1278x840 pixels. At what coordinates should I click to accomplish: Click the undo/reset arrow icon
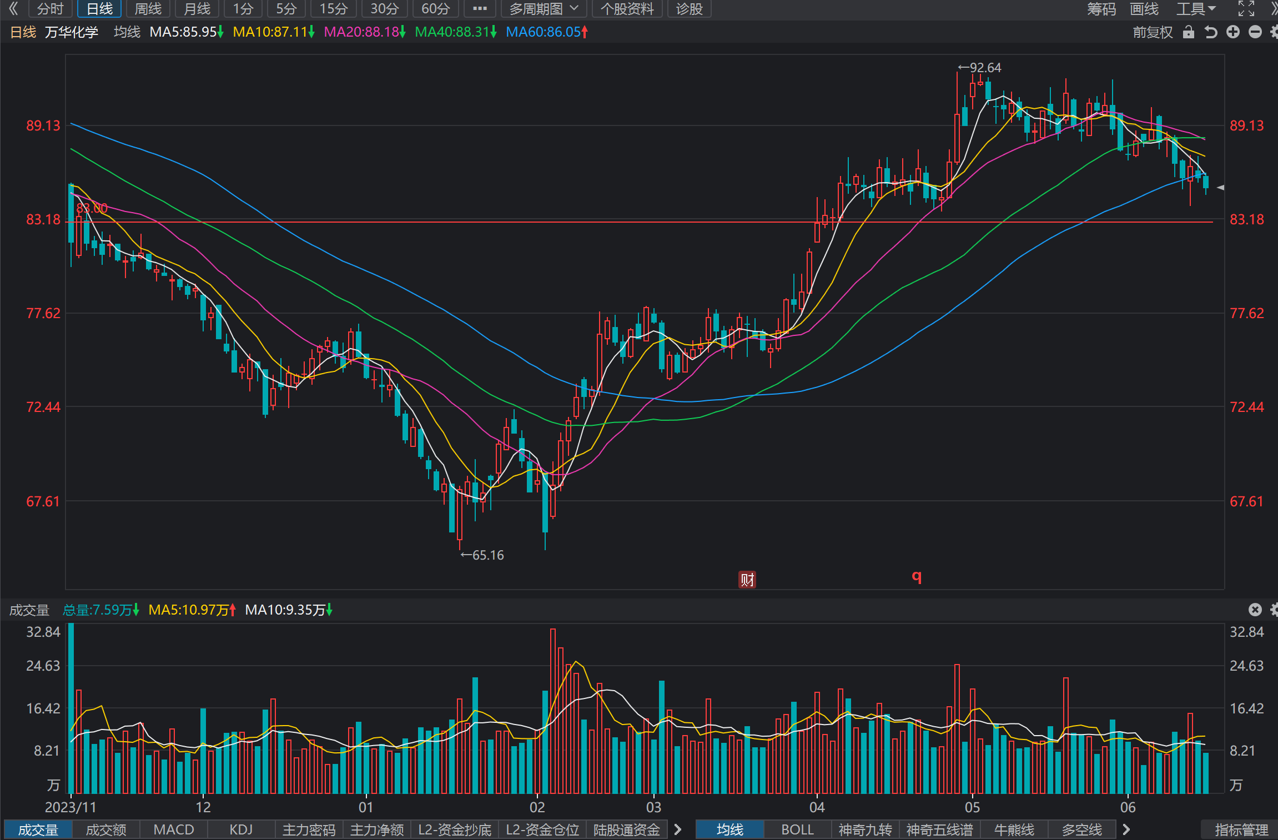point(1211,32)
